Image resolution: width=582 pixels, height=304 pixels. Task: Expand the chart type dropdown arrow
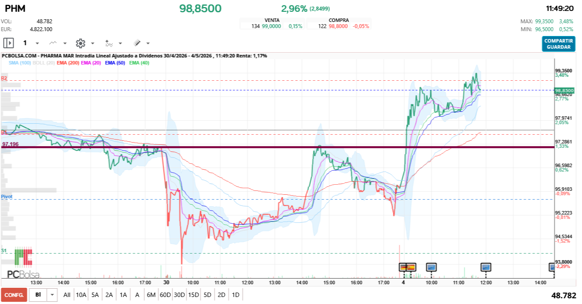[x=65, y=43]
